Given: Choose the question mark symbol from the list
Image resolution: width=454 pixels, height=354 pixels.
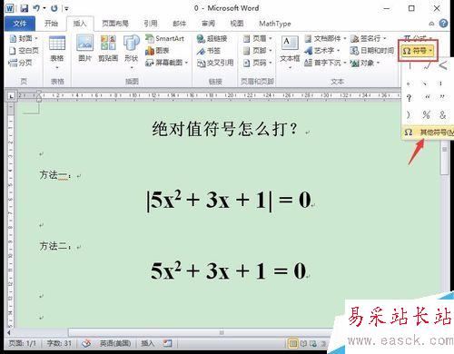Looking at the screenshot, I should [409, 98].
